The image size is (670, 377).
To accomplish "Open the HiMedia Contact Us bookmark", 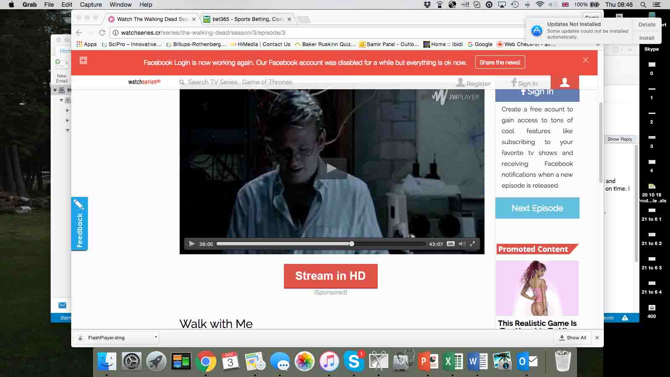I will pos(260,44).
